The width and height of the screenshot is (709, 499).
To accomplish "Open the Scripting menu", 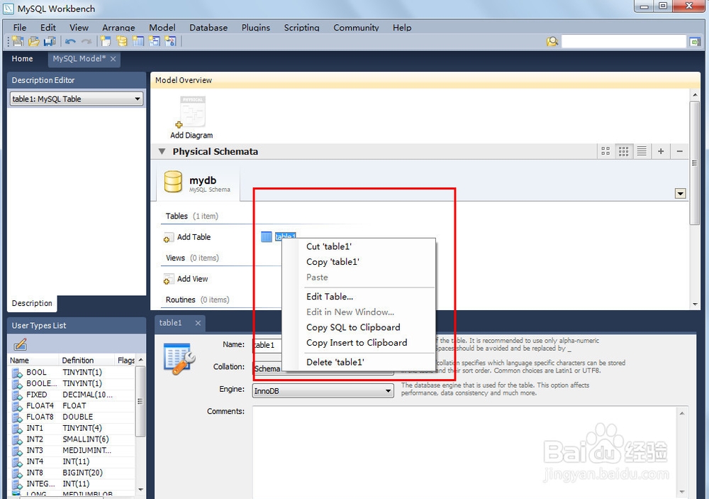I will click(x=301, y=28).
